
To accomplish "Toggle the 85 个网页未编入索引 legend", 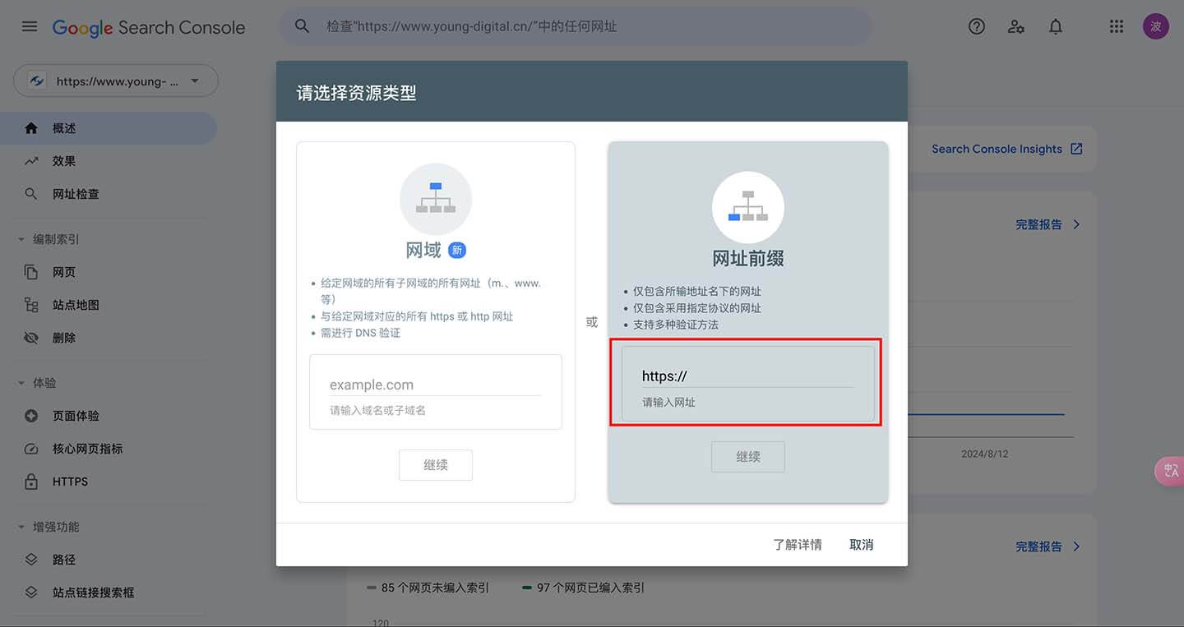I will pos(428,588).
